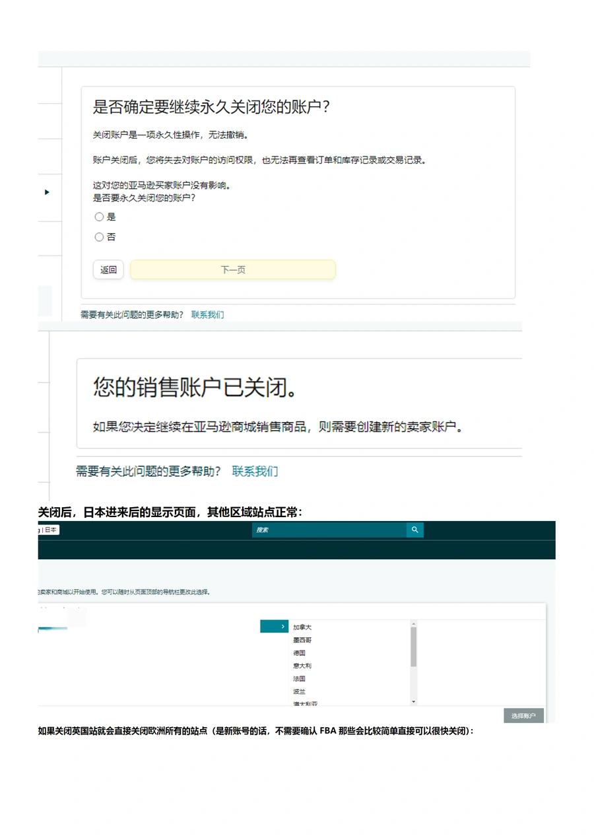
Task: Open 联系我们 link under the close-account confirmation
Action: (207, 314)
